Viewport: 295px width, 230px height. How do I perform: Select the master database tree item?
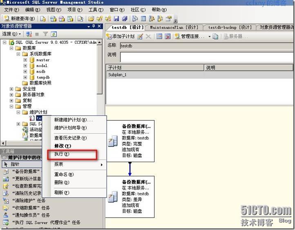pos(43,60)
